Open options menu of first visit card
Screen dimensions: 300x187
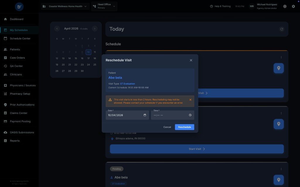(281, 57)
